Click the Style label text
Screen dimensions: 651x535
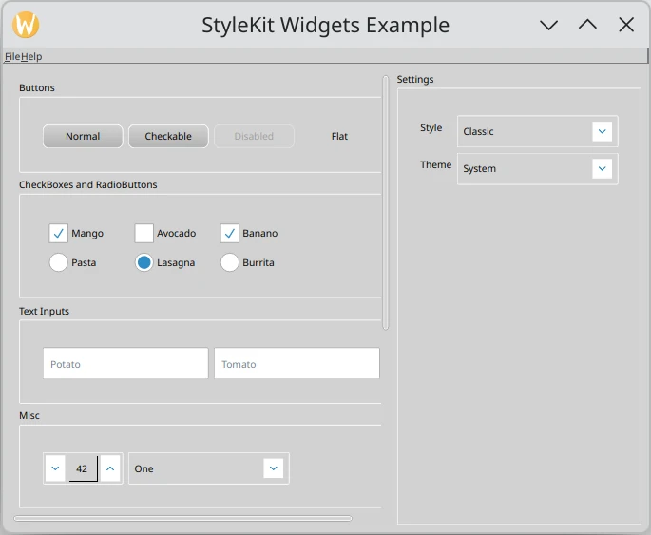coord(431,128)
